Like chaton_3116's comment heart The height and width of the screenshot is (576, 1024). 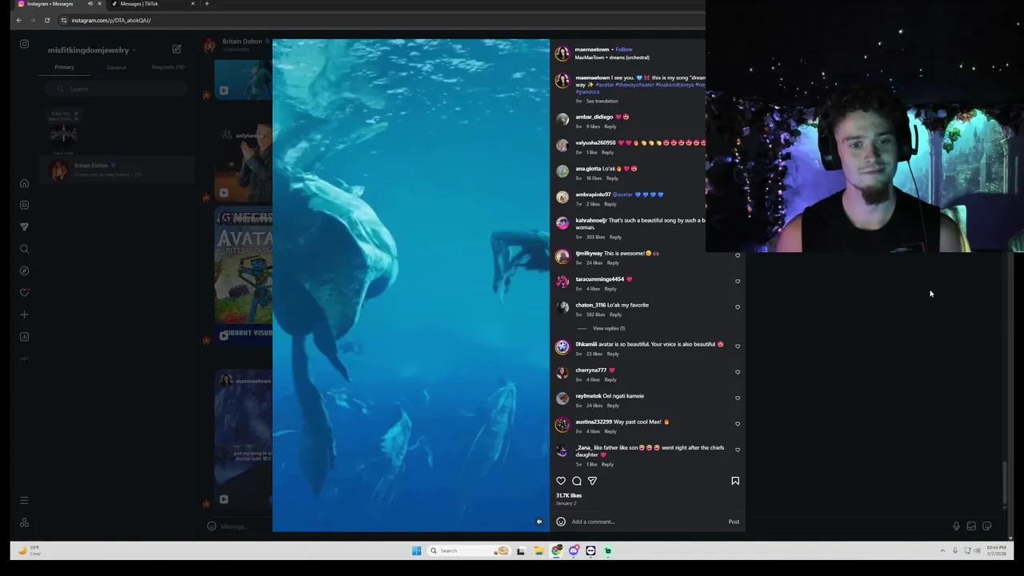738,306
